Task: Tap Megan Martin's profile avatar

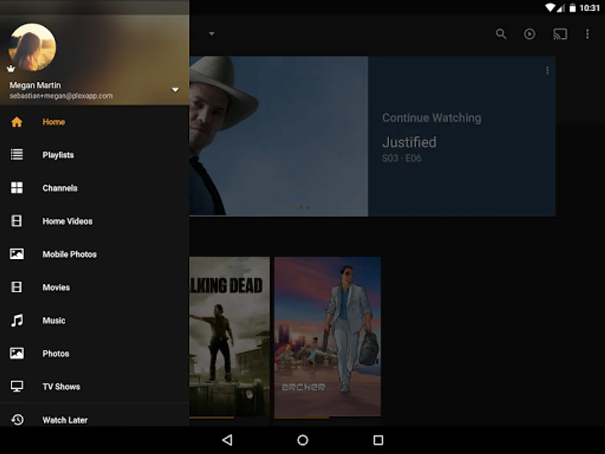Action: pos(32,47)
